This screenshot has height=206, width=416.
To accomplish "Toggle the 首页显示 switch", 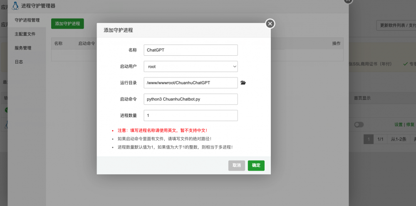I will coord(359,124).
